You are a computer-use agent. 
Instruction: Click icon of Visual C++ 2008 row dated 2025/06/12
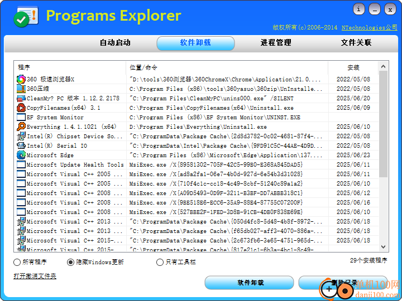21,193
